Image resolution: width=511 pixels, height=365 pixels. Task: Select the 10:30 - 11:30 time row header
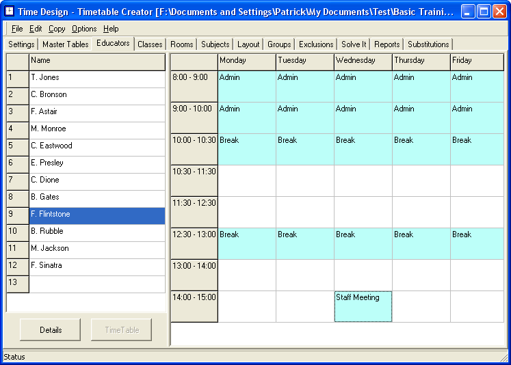[x=194, y=180]
